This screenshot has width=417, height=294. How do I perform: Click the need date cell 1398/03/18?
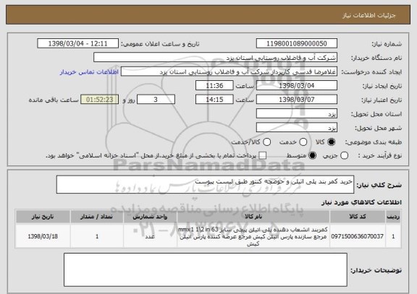pyautogui.click(x=43, y=236)
